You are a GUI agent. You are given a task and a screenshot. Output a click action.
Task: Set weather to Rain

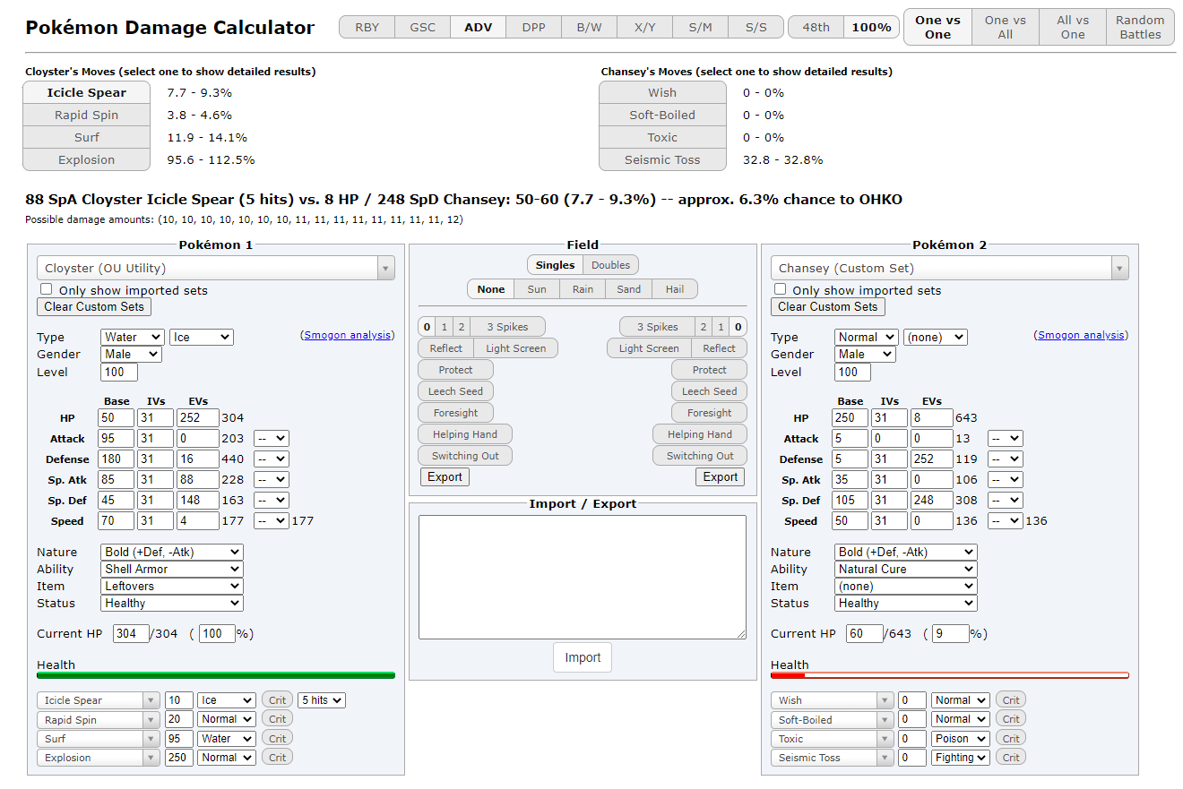pyautogui.click(x=583, y=289)
